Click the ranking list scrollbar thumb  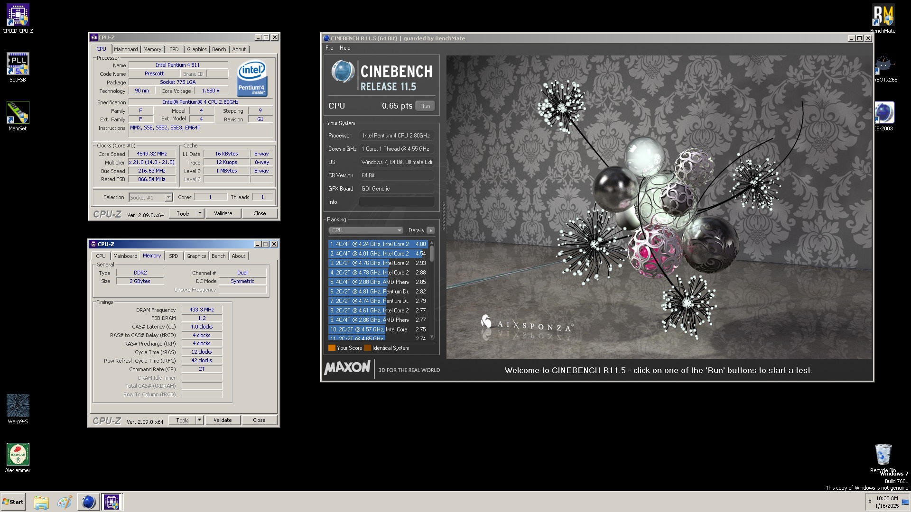432,253
